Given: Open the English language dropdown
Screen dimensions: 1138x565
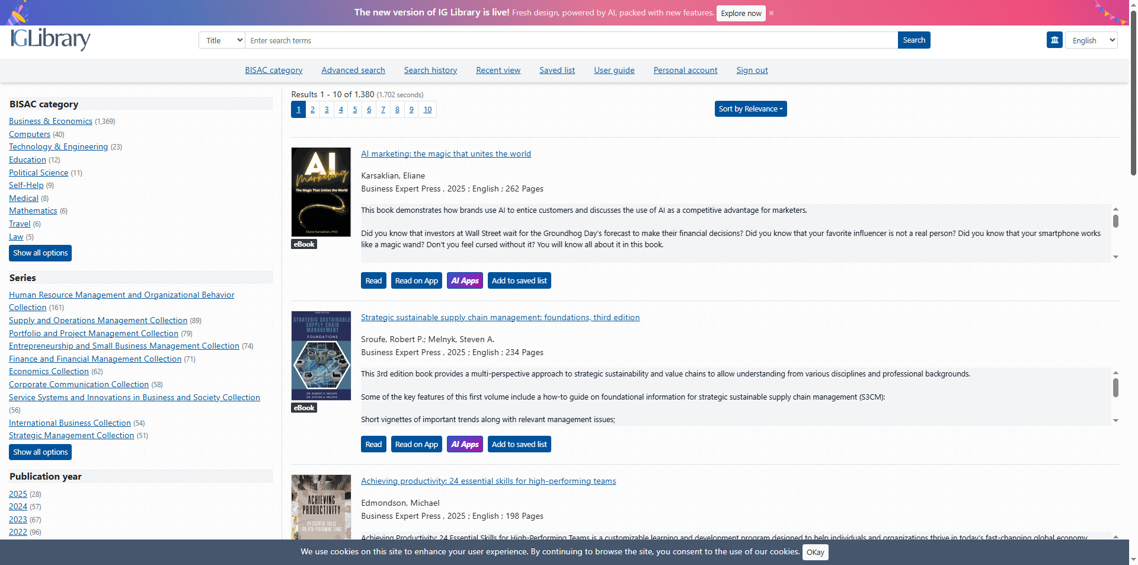Looking at the screenshot, I should 1091,40.
